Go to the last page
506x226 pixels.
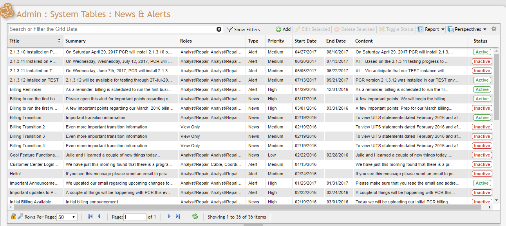178,216
